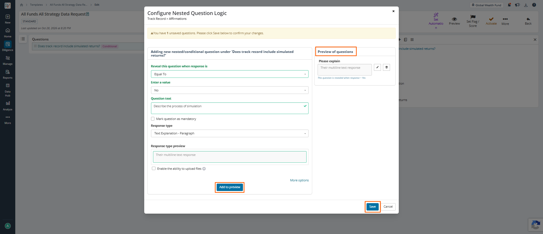Viewport: 543px width, 234px height.
Task: Open the Equal To condition dropdown
Action: pyautogui.click(x=230, y=74)
